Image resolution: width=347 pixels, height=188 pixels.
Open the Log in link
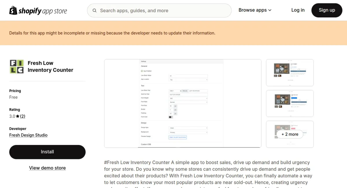coord(298,10)
